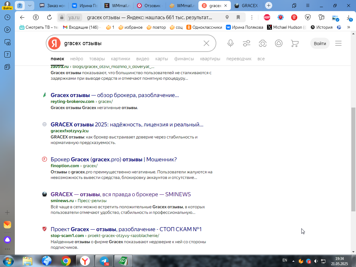The height and width of the screenshot is (267, 356).
Task: Open the clock showing 19:34 in tray
Action: point(339,261)
